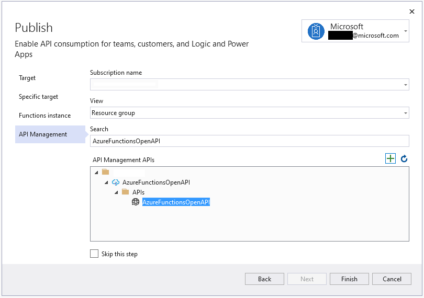
Task: Click the green plus create API icon
Action: pos(390,159)
